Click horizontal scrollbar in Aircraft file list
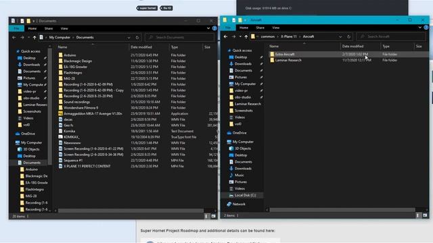This screenshot has height=243, width=433. [342, 210]
